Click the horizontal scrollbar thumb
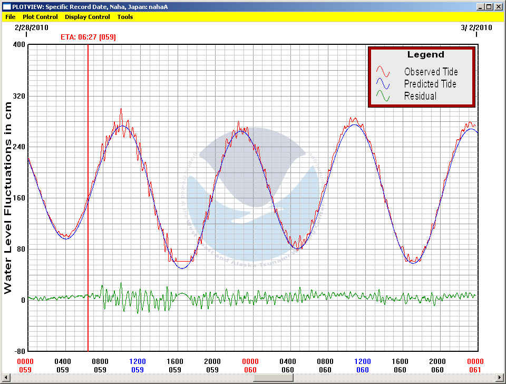506x384 pixels. click(273, 377)
